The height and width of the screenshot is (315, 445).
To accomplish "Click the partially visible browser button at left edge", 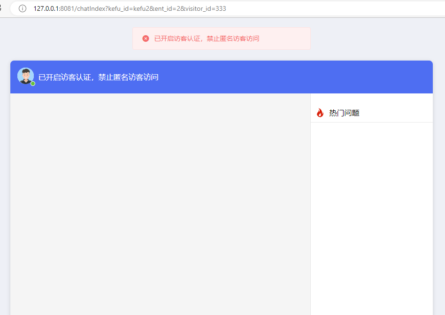I will 1,9.
